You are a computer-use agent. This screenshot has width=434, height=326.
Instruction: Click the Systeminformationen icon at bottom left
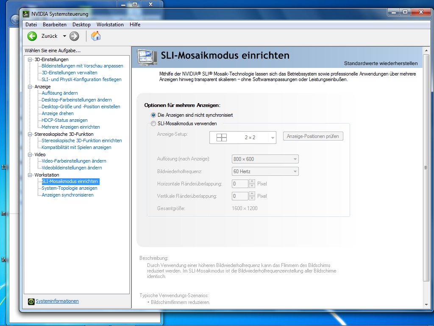(31, 301)
